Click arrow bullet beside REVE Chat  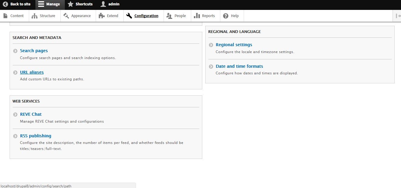[x=15, y=115]
